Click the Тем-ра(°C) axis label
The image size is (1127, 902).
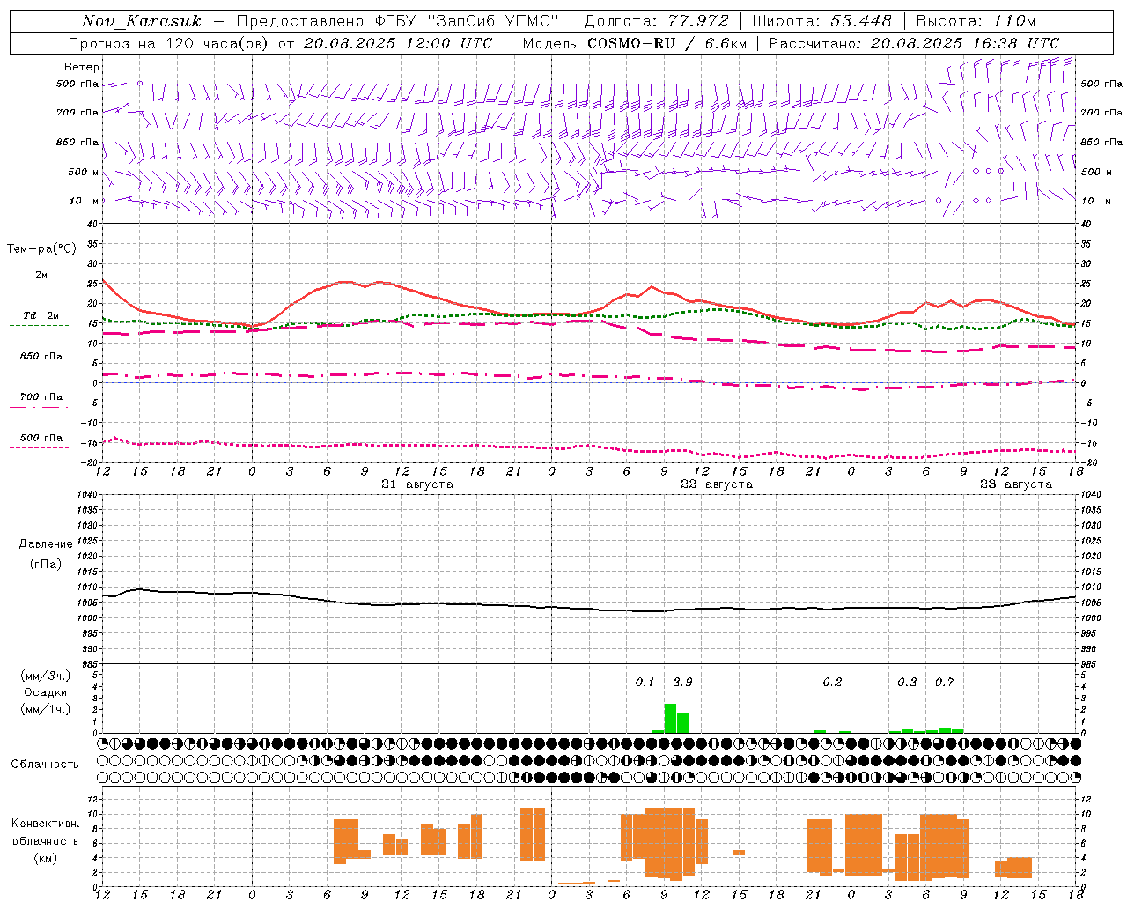tap(41, 249)
